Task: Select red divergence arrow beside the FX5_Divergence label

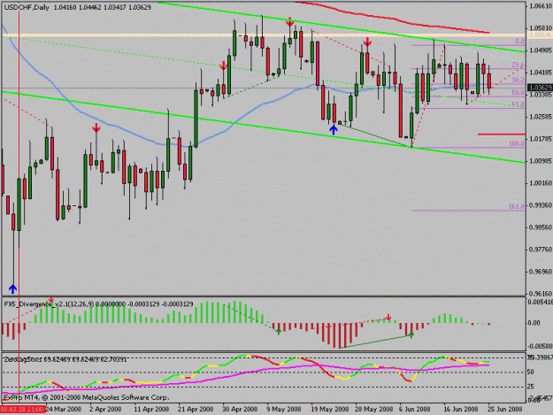Action: pyautogui.click(x=51, y=301)
